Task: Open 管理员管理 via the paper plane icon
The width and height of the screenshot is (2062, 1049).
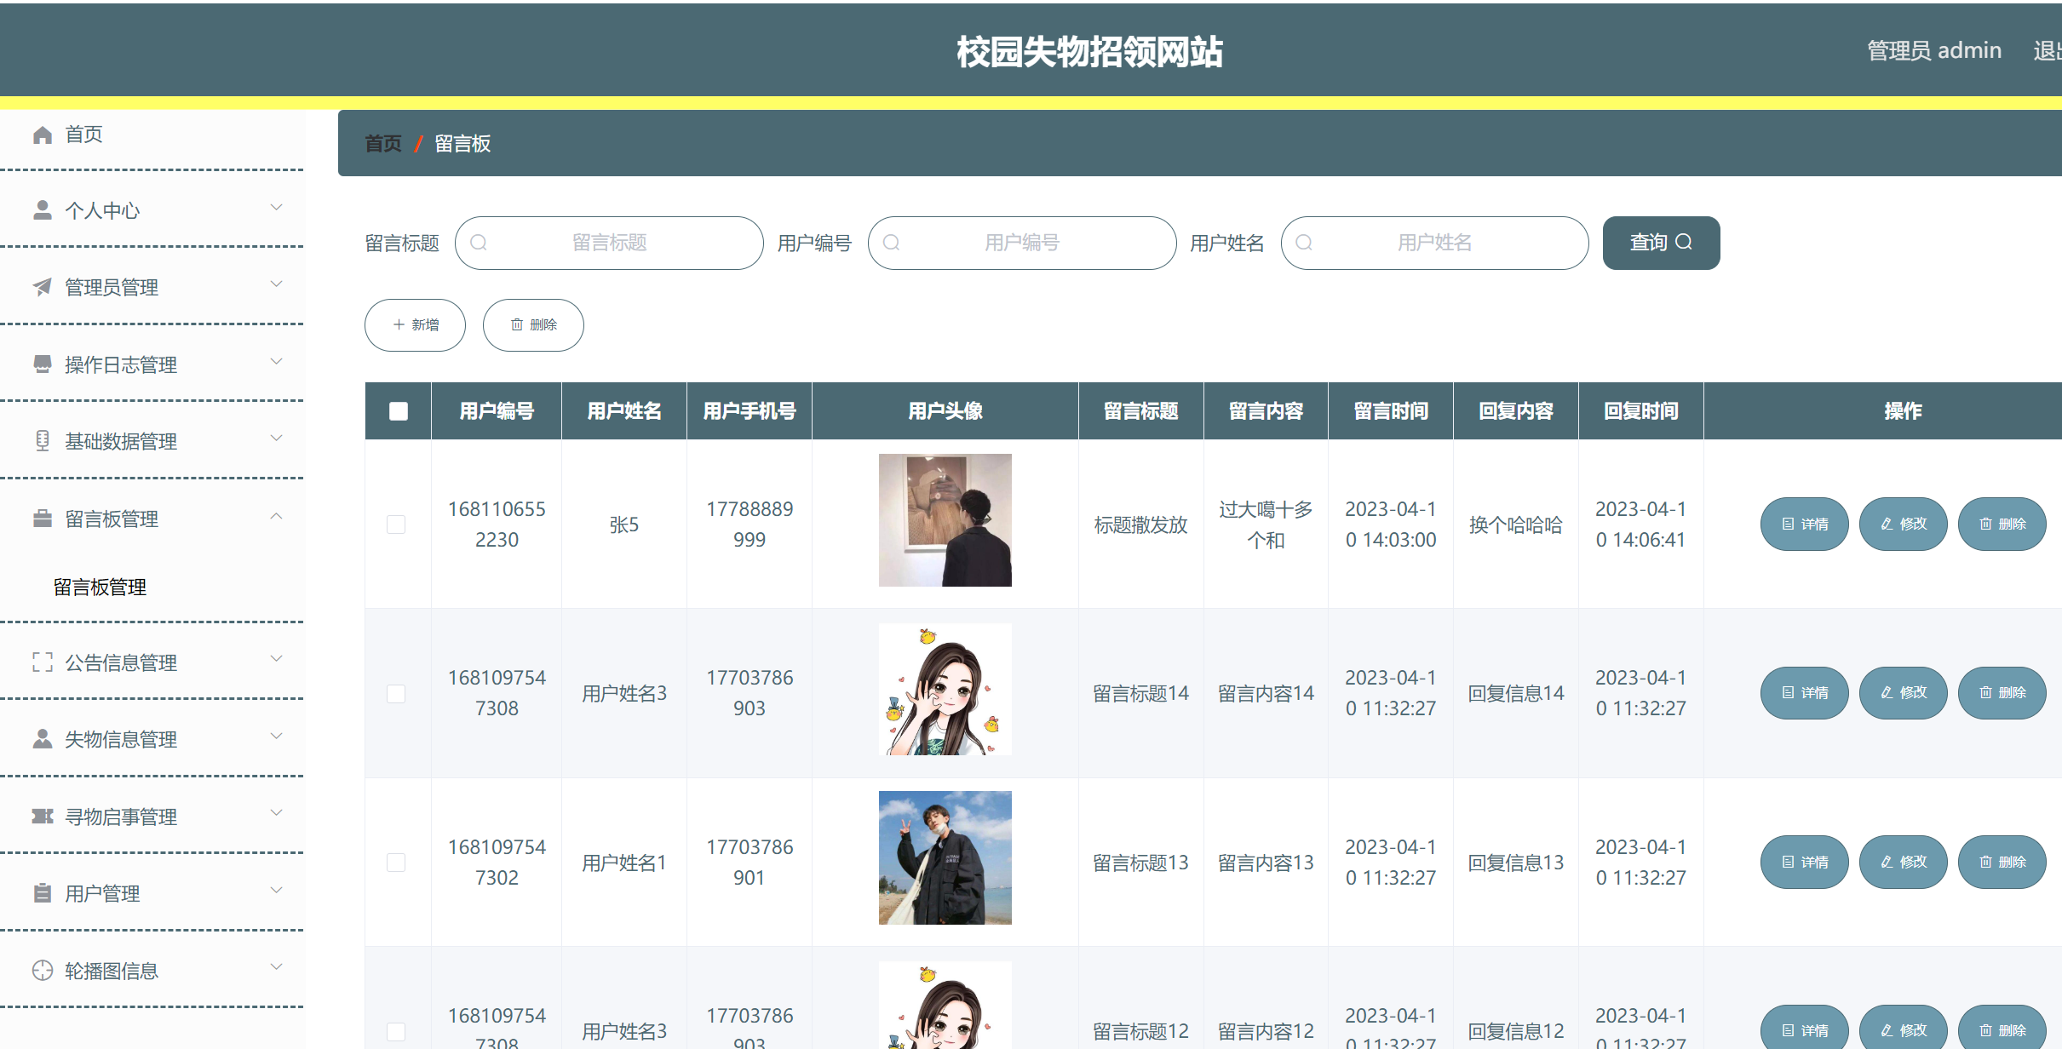Action: 42,287
